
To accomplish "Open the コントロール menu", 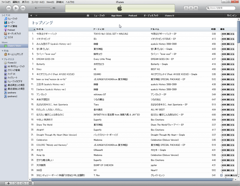I will coord(38,2).
